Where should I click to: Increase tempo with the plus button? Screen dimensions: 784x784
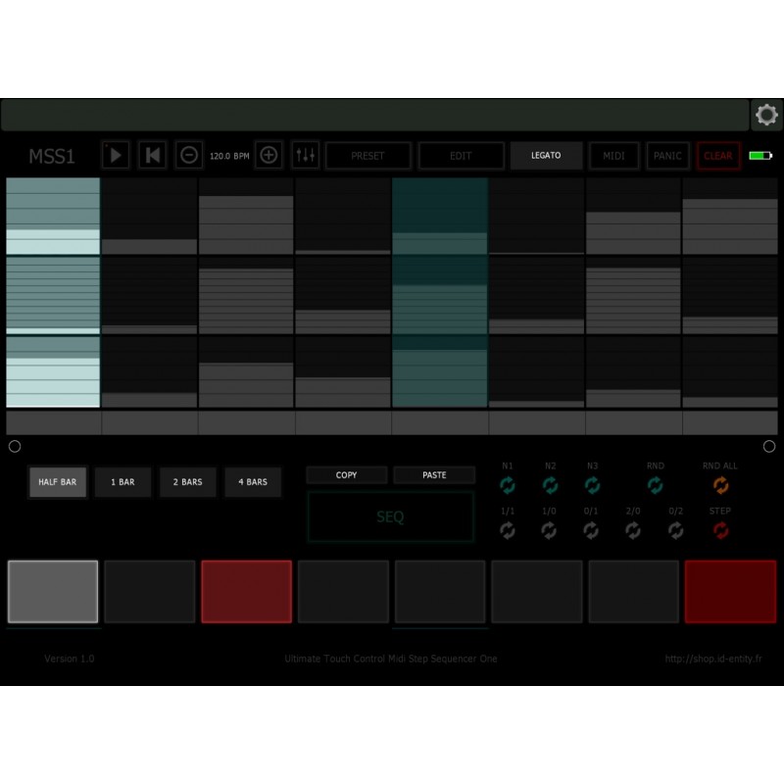[x=269, y=155]
